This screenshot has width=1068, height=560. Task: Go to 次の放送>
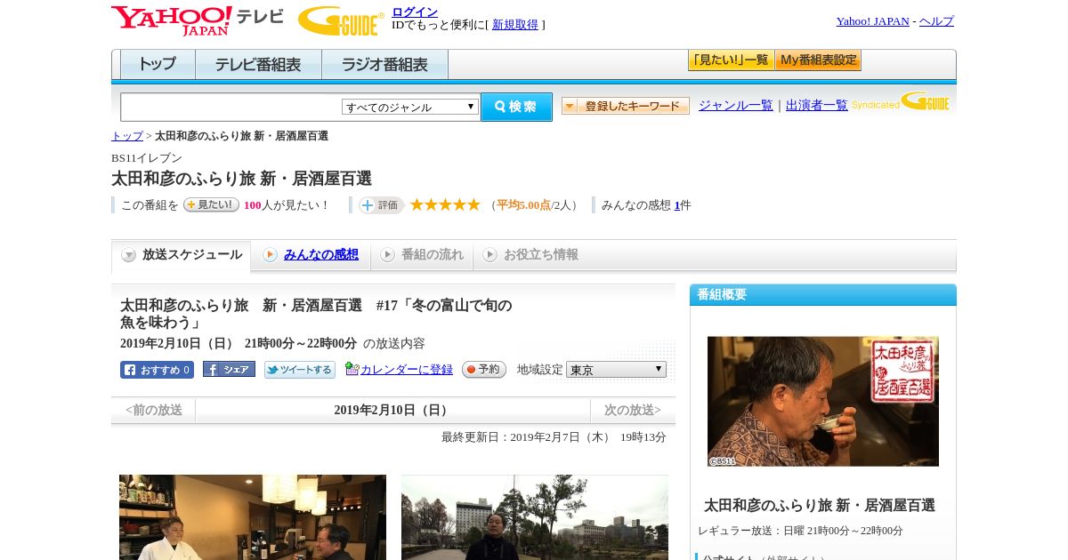point(633,410)
